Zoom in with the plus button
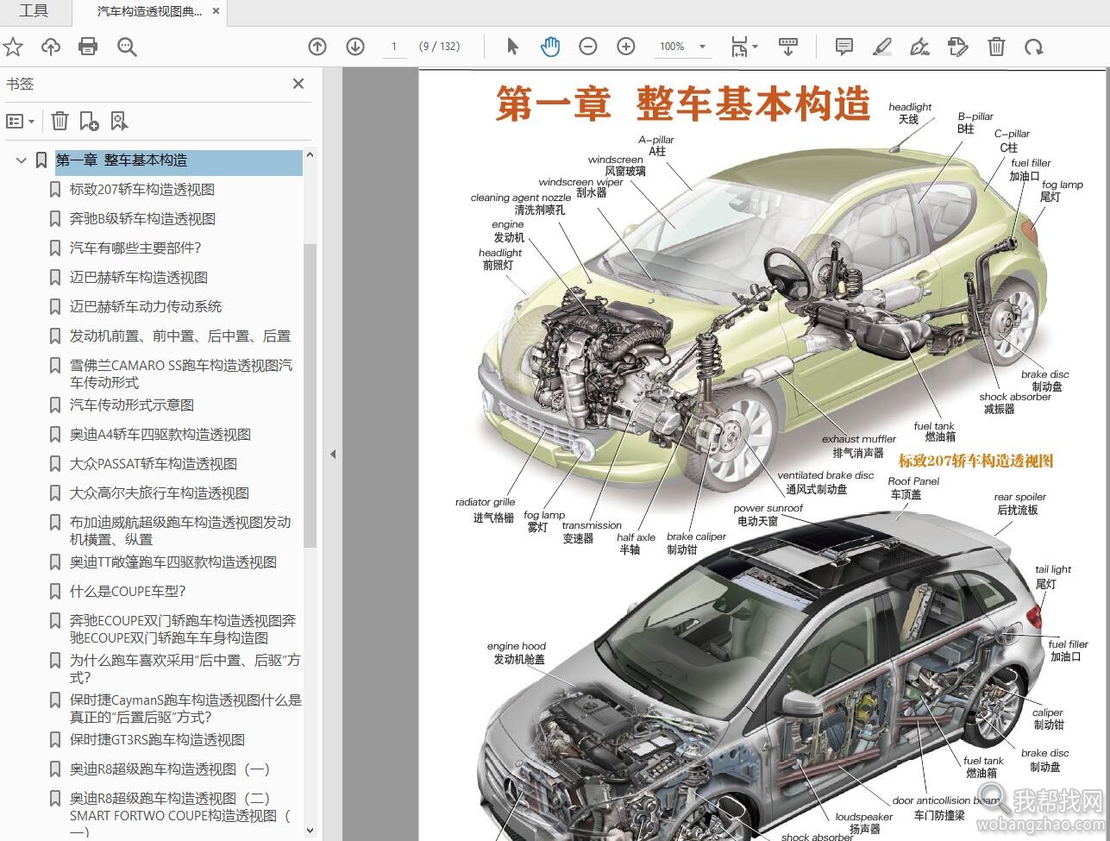Viewport: 1110px width, 841px height. 626,47
